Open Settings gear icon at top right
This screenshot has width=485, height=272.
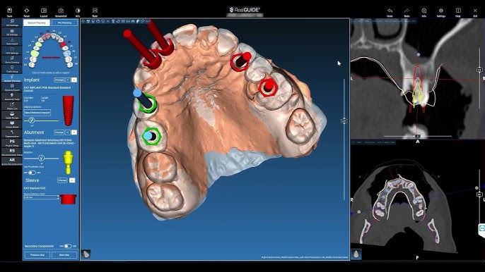tap(441, 12)
